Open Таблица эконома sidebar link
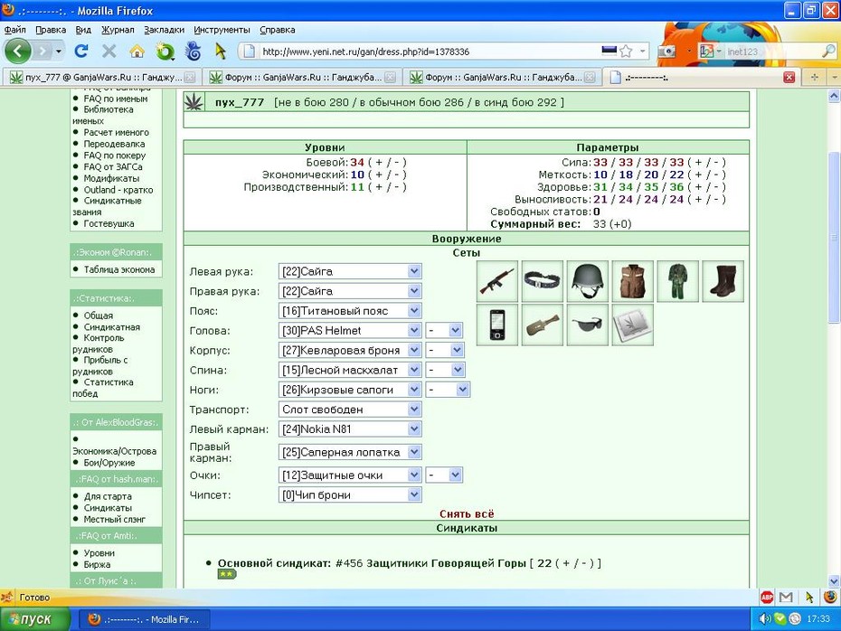841x631 pixels. 119,269
